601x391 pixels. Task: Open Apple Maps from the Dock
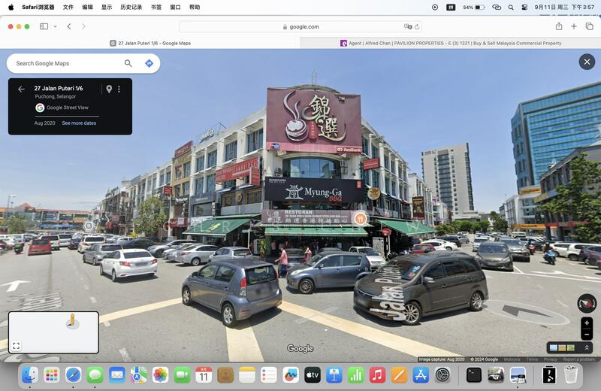(x=138, y=375)
